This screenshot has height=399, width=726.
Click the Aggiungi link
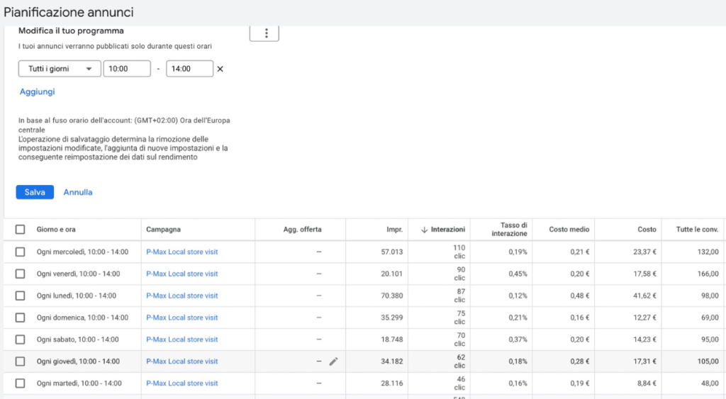(37, 91)
